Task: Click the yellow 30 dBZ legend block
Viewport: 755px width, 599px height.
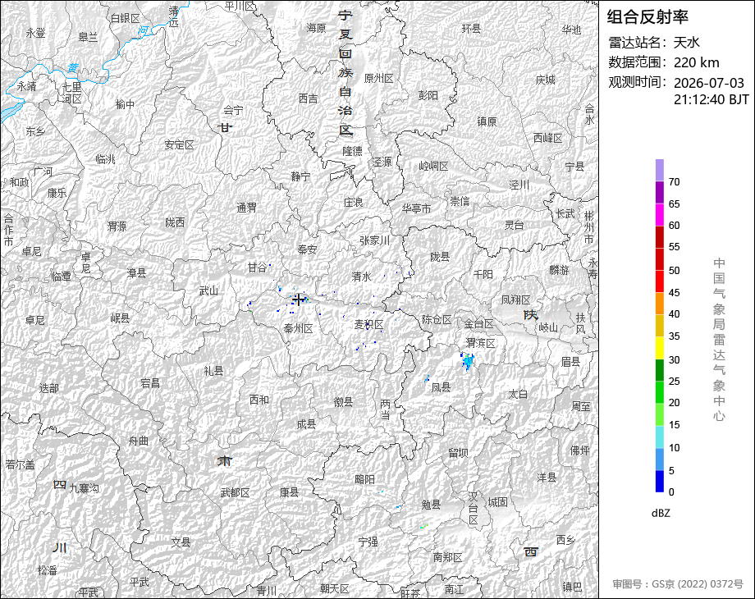Action: [660, 348]
